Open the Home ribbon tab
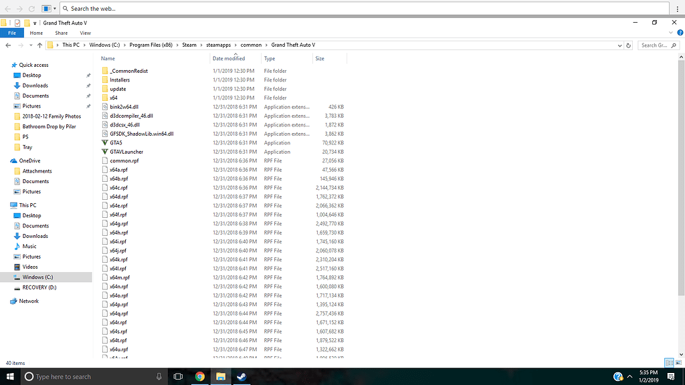The width and height of the screenshot is (685, 385). (x=36, y=33)
